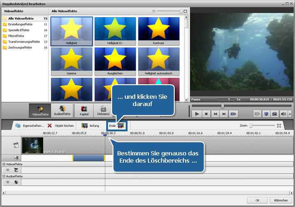The height and width of the screenshot is (207, 295).
Task: Click the zoom-to-fit icon beside the Zoom slider
Action: click(279, 125)
